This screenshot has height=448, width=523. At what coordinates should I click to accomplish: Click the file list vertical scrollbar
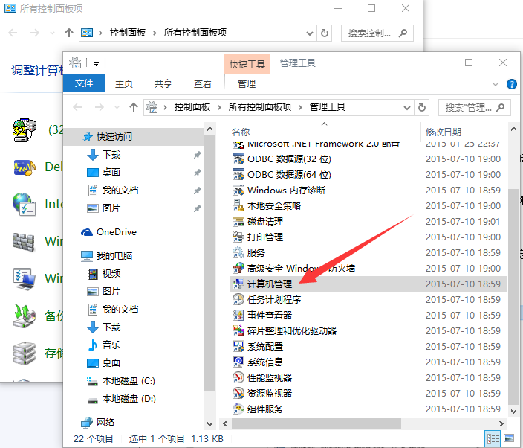(x=513, y=298)
